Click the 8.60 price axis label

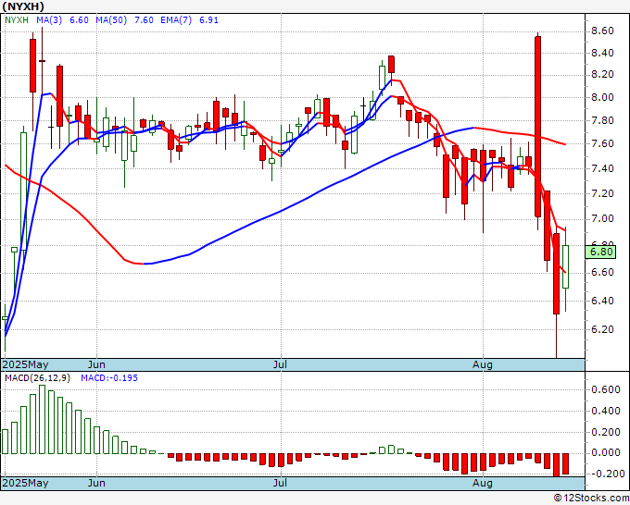602,31
